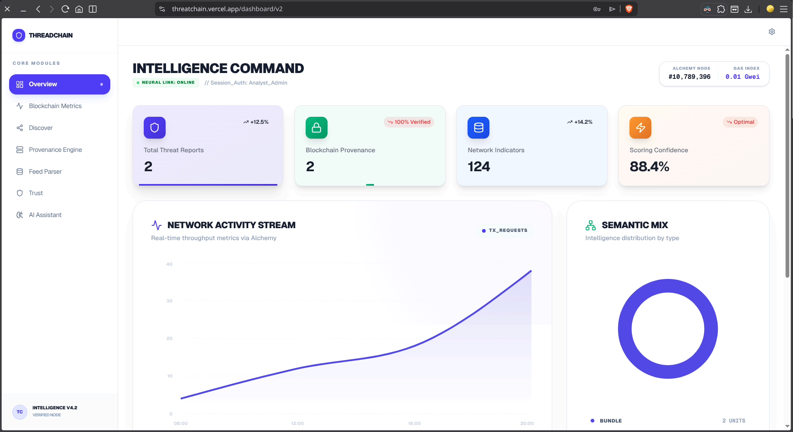Click the TX_REQUESTS legend chip
This screenshot has width=793, height=432.
505,231
